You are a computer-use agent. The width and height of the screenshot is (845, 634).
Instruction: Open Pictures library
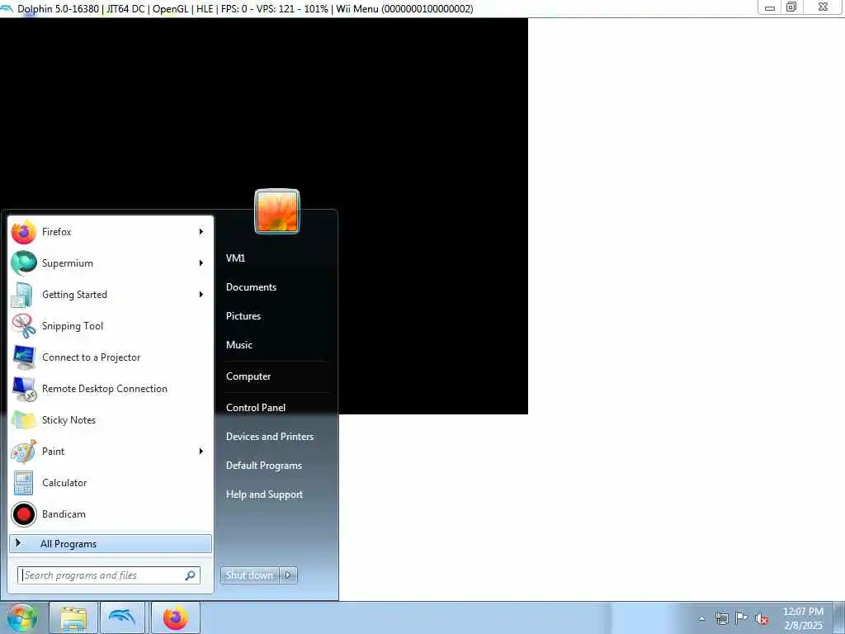tap(243, 316)
